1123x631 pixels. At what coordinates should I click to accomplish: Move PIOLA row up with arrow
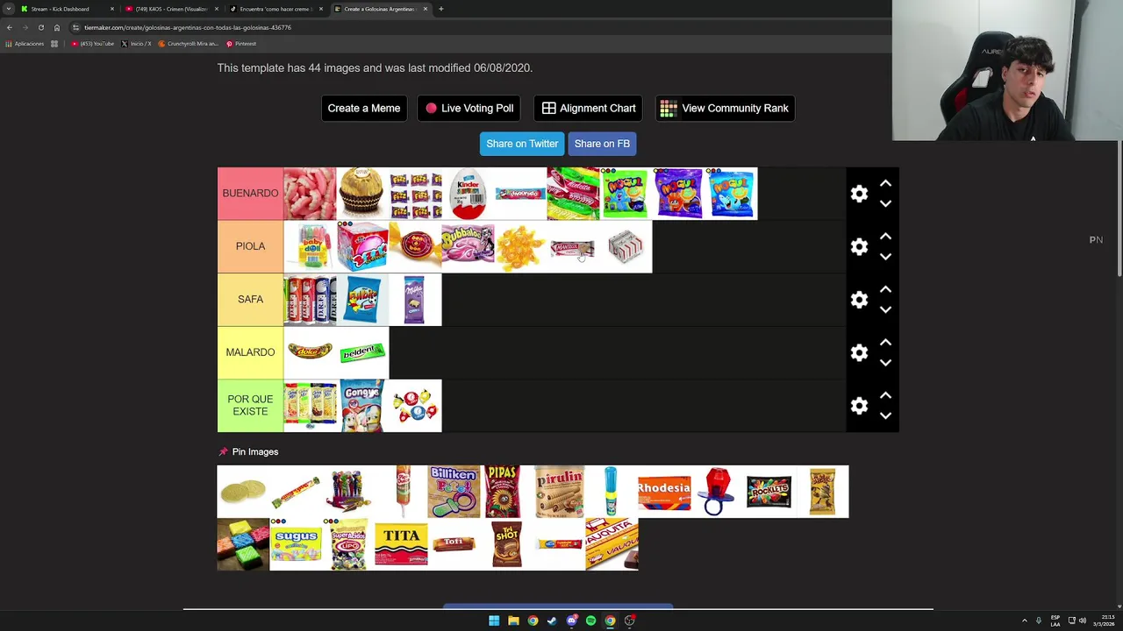(885, 237)
